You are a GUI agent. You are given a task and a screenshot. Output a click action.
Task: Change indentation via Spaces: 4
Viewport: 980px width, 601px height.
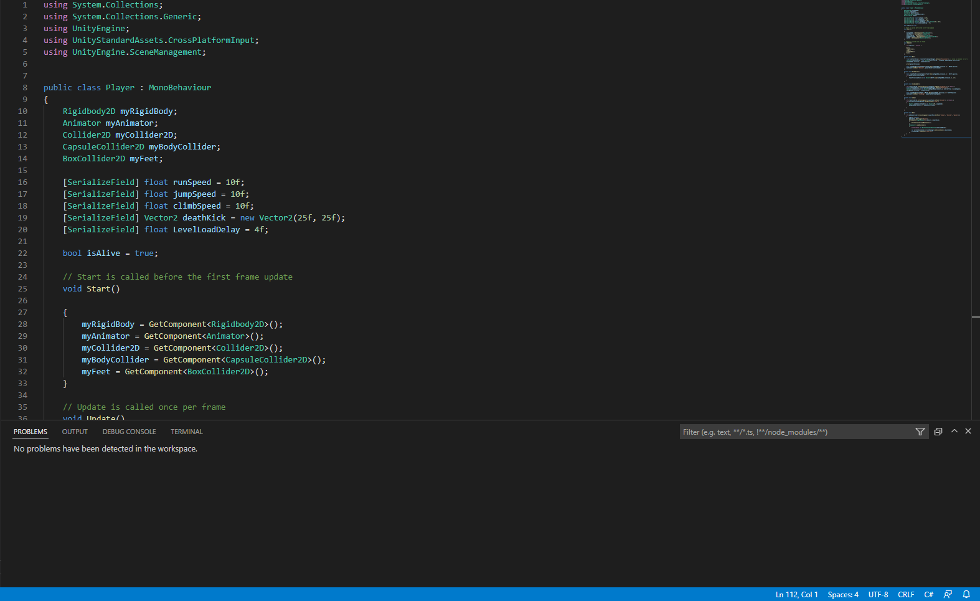point(842,594)
